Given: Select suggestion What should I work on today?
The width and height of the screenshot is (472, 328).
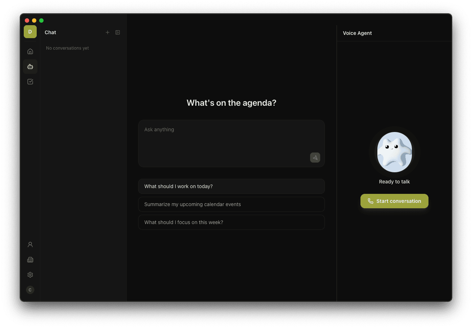Looking at the screenshot, I should coord(231,186).
